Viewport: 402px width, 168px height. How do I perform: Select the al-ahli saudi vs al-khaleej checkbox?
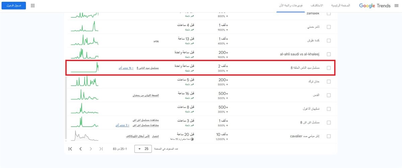pyautogui.click(x=329, y=54)
